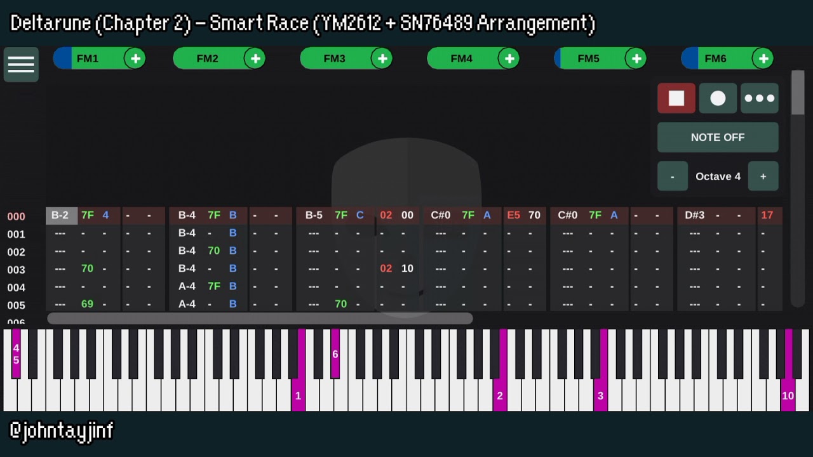Select FM1 instrument 4 in row 000
Viewport: 813px width, 457px height.
tap(105, 215)
